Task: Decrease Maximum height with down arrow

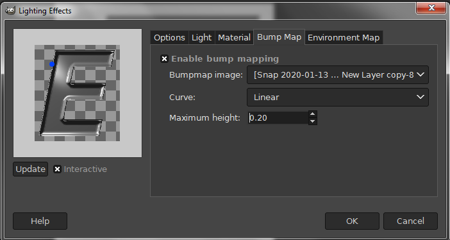Action: click(x=313, y=121)
